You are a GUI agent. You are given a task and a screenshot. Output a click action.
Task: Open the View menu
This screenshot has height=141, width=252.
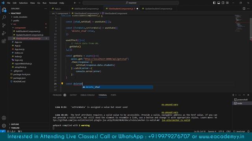click(x=32, y=3)
